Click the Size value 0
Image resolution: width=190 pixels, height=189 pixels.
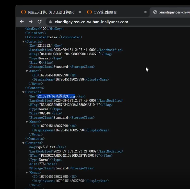click(40, 62)
